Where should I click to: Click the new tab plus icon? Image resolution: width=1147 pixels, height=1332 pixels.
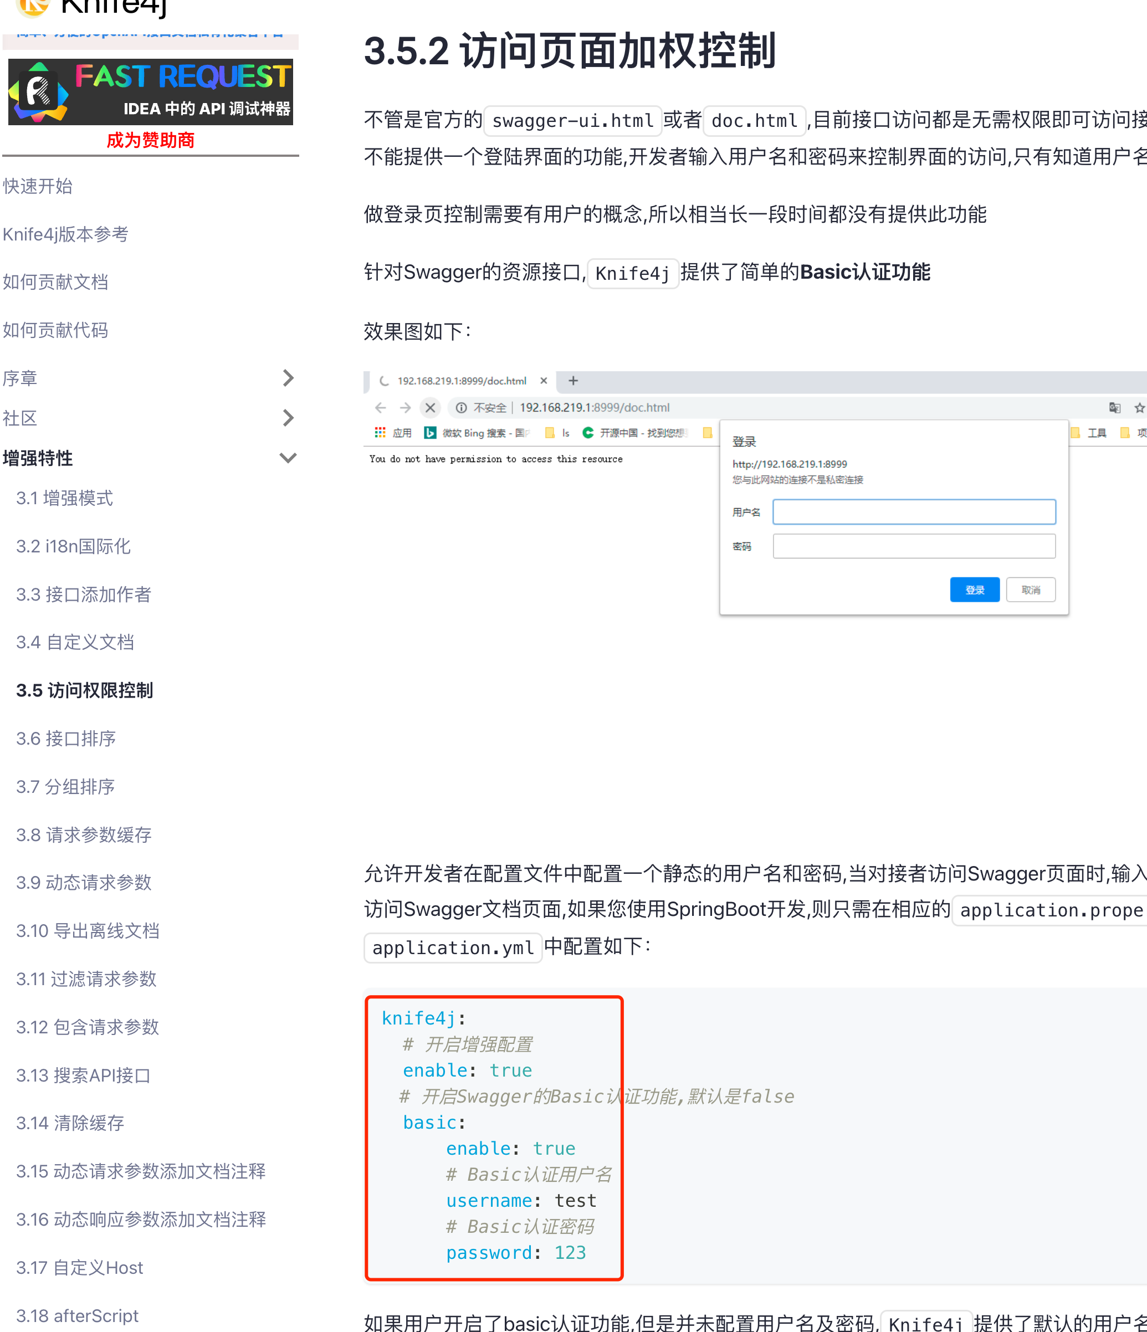[573, 381]
